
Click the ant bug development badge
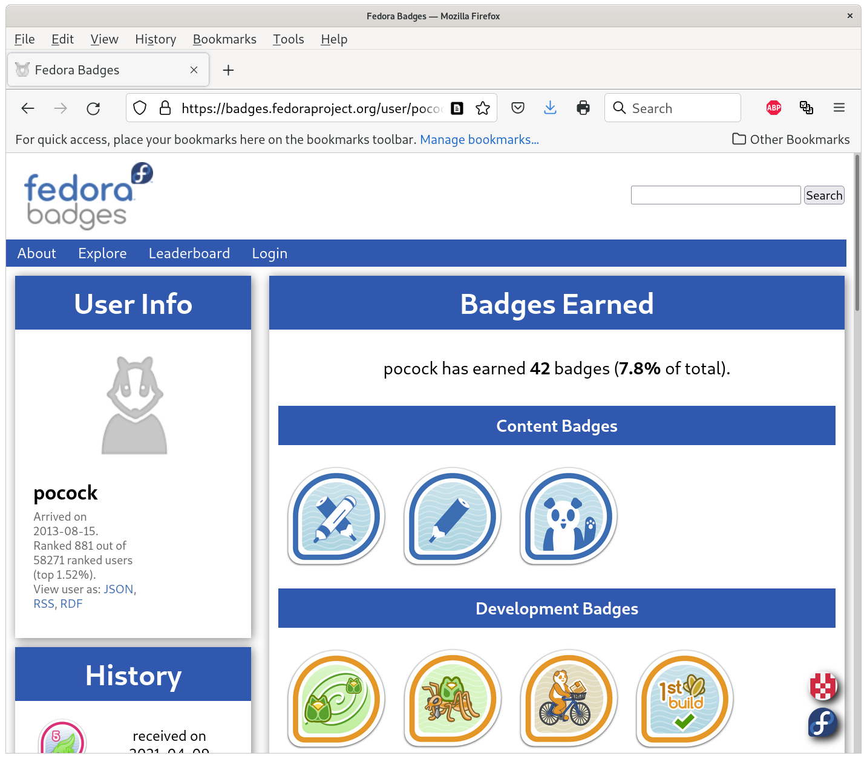453,699
